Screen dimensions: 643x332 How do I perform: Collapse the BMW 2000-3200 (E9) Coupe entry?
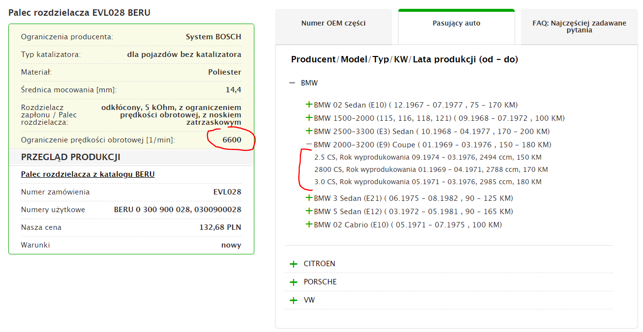click(x=309, y=144)
